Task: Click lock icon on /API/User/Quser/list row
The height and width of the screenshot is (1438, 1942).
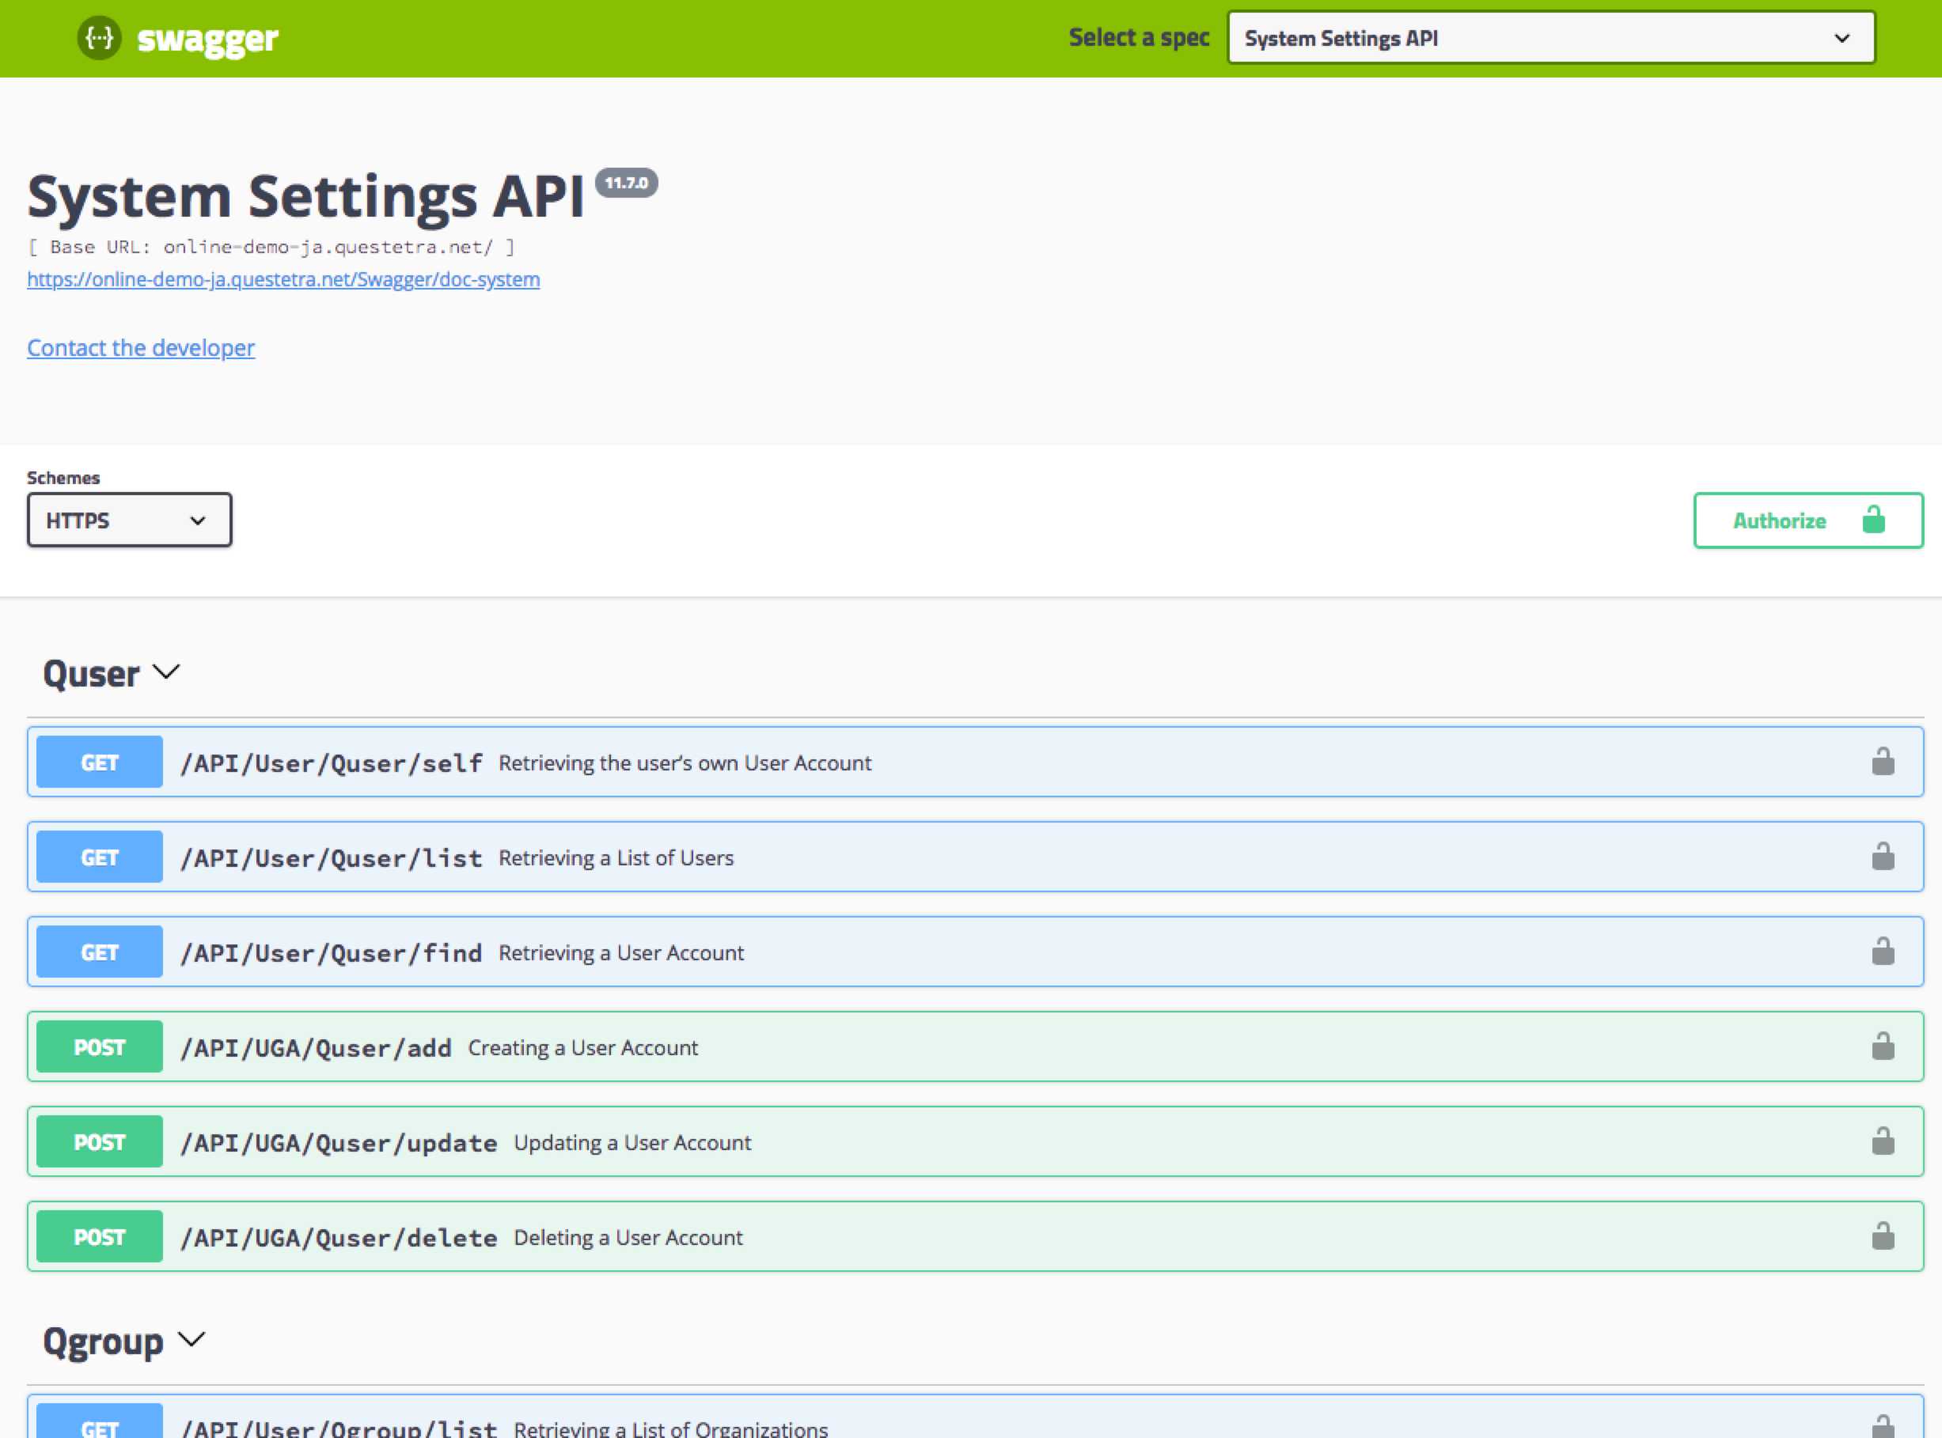Action: [1883, 857]
